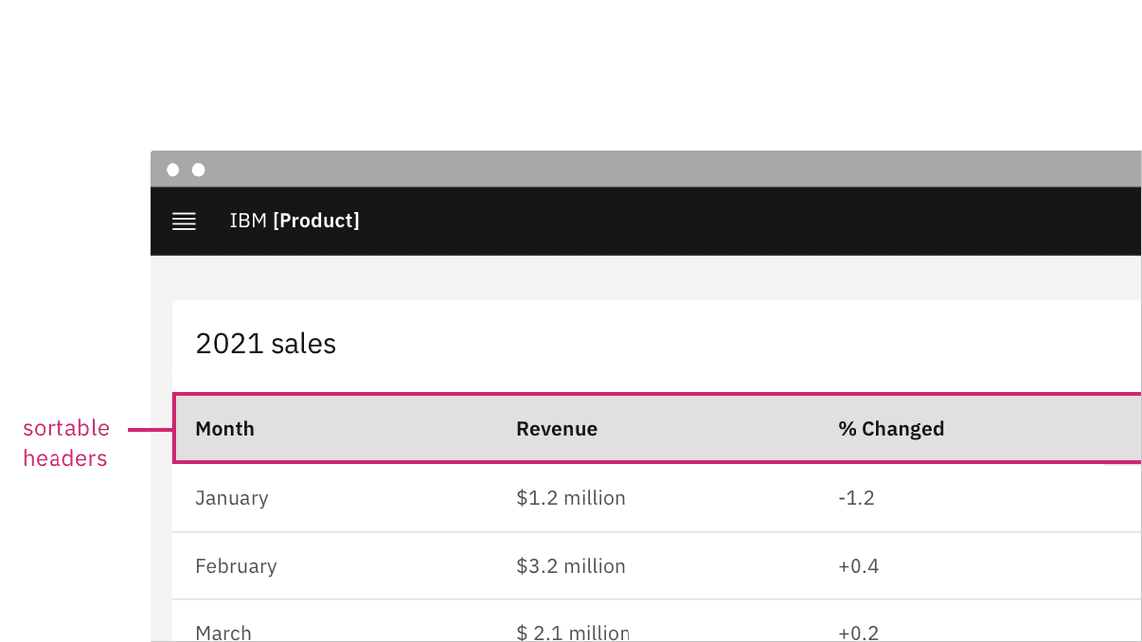Click the $3.2 million revenue cell

[571, 566]
